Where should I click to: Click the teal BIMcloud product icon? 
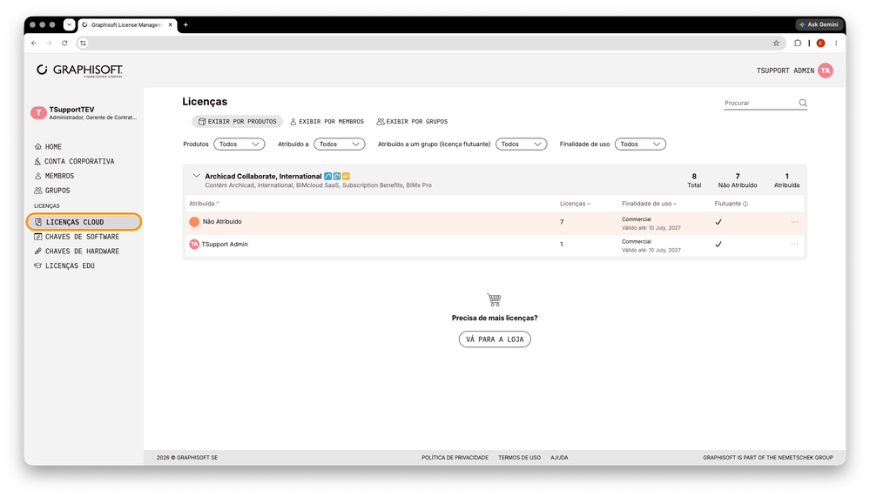click(x=337, y=177)
